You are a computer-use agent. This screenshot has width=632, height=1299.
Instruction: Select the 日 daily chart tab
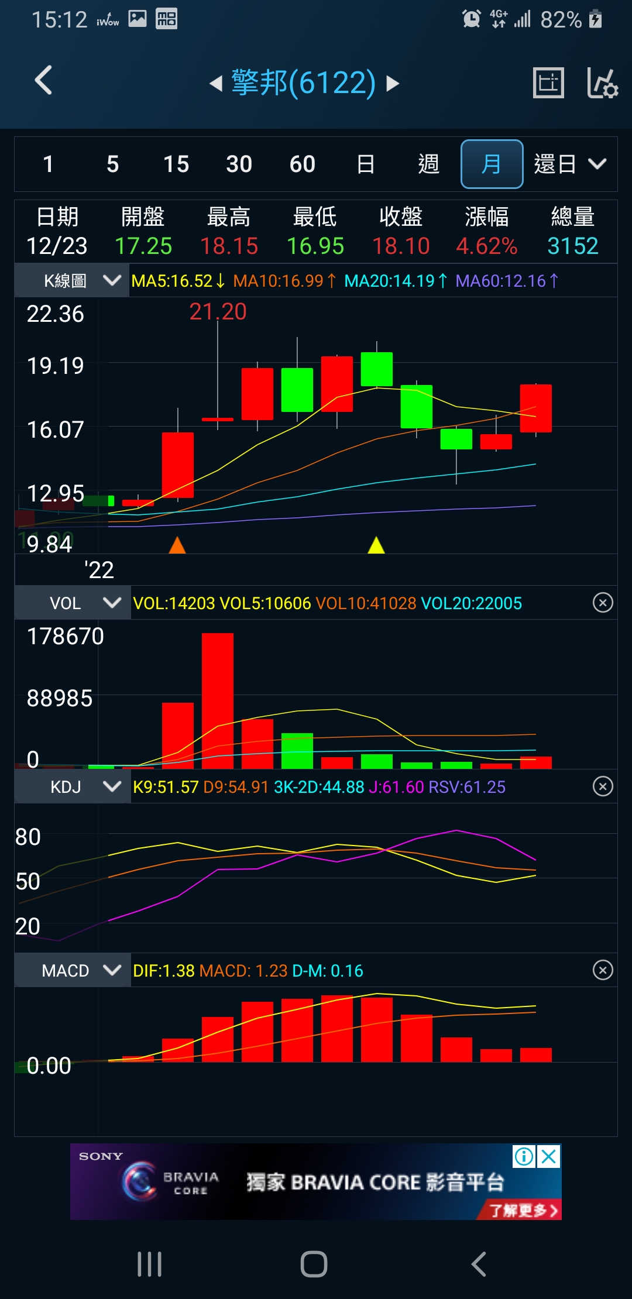(x=366, y=164)
